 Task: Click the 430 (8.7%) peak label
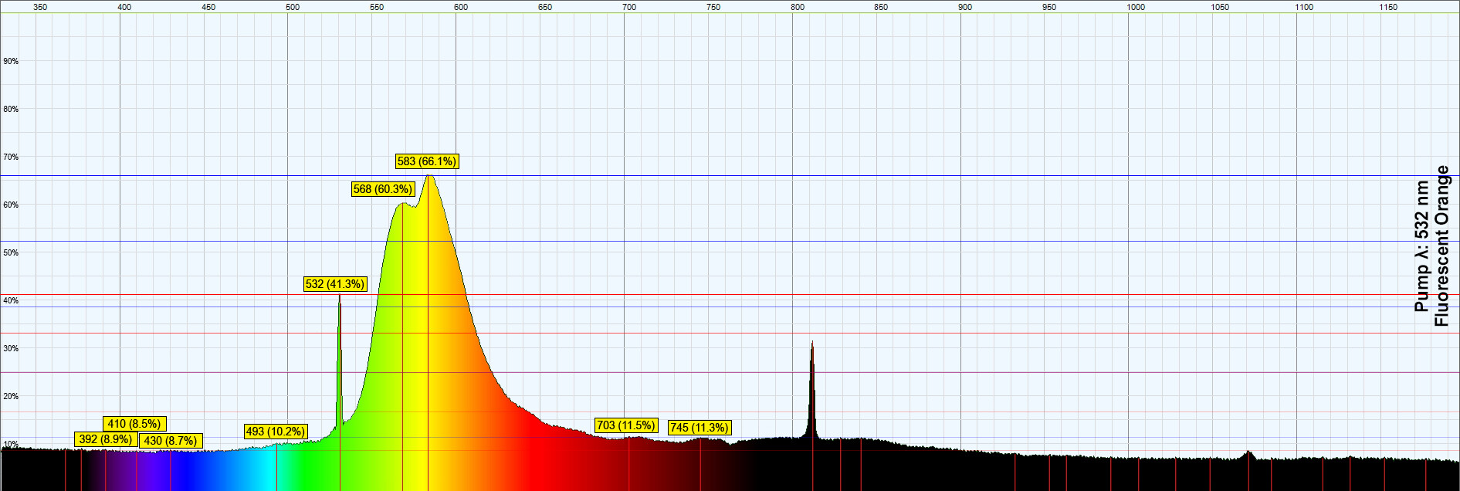(x=171, y=441)
